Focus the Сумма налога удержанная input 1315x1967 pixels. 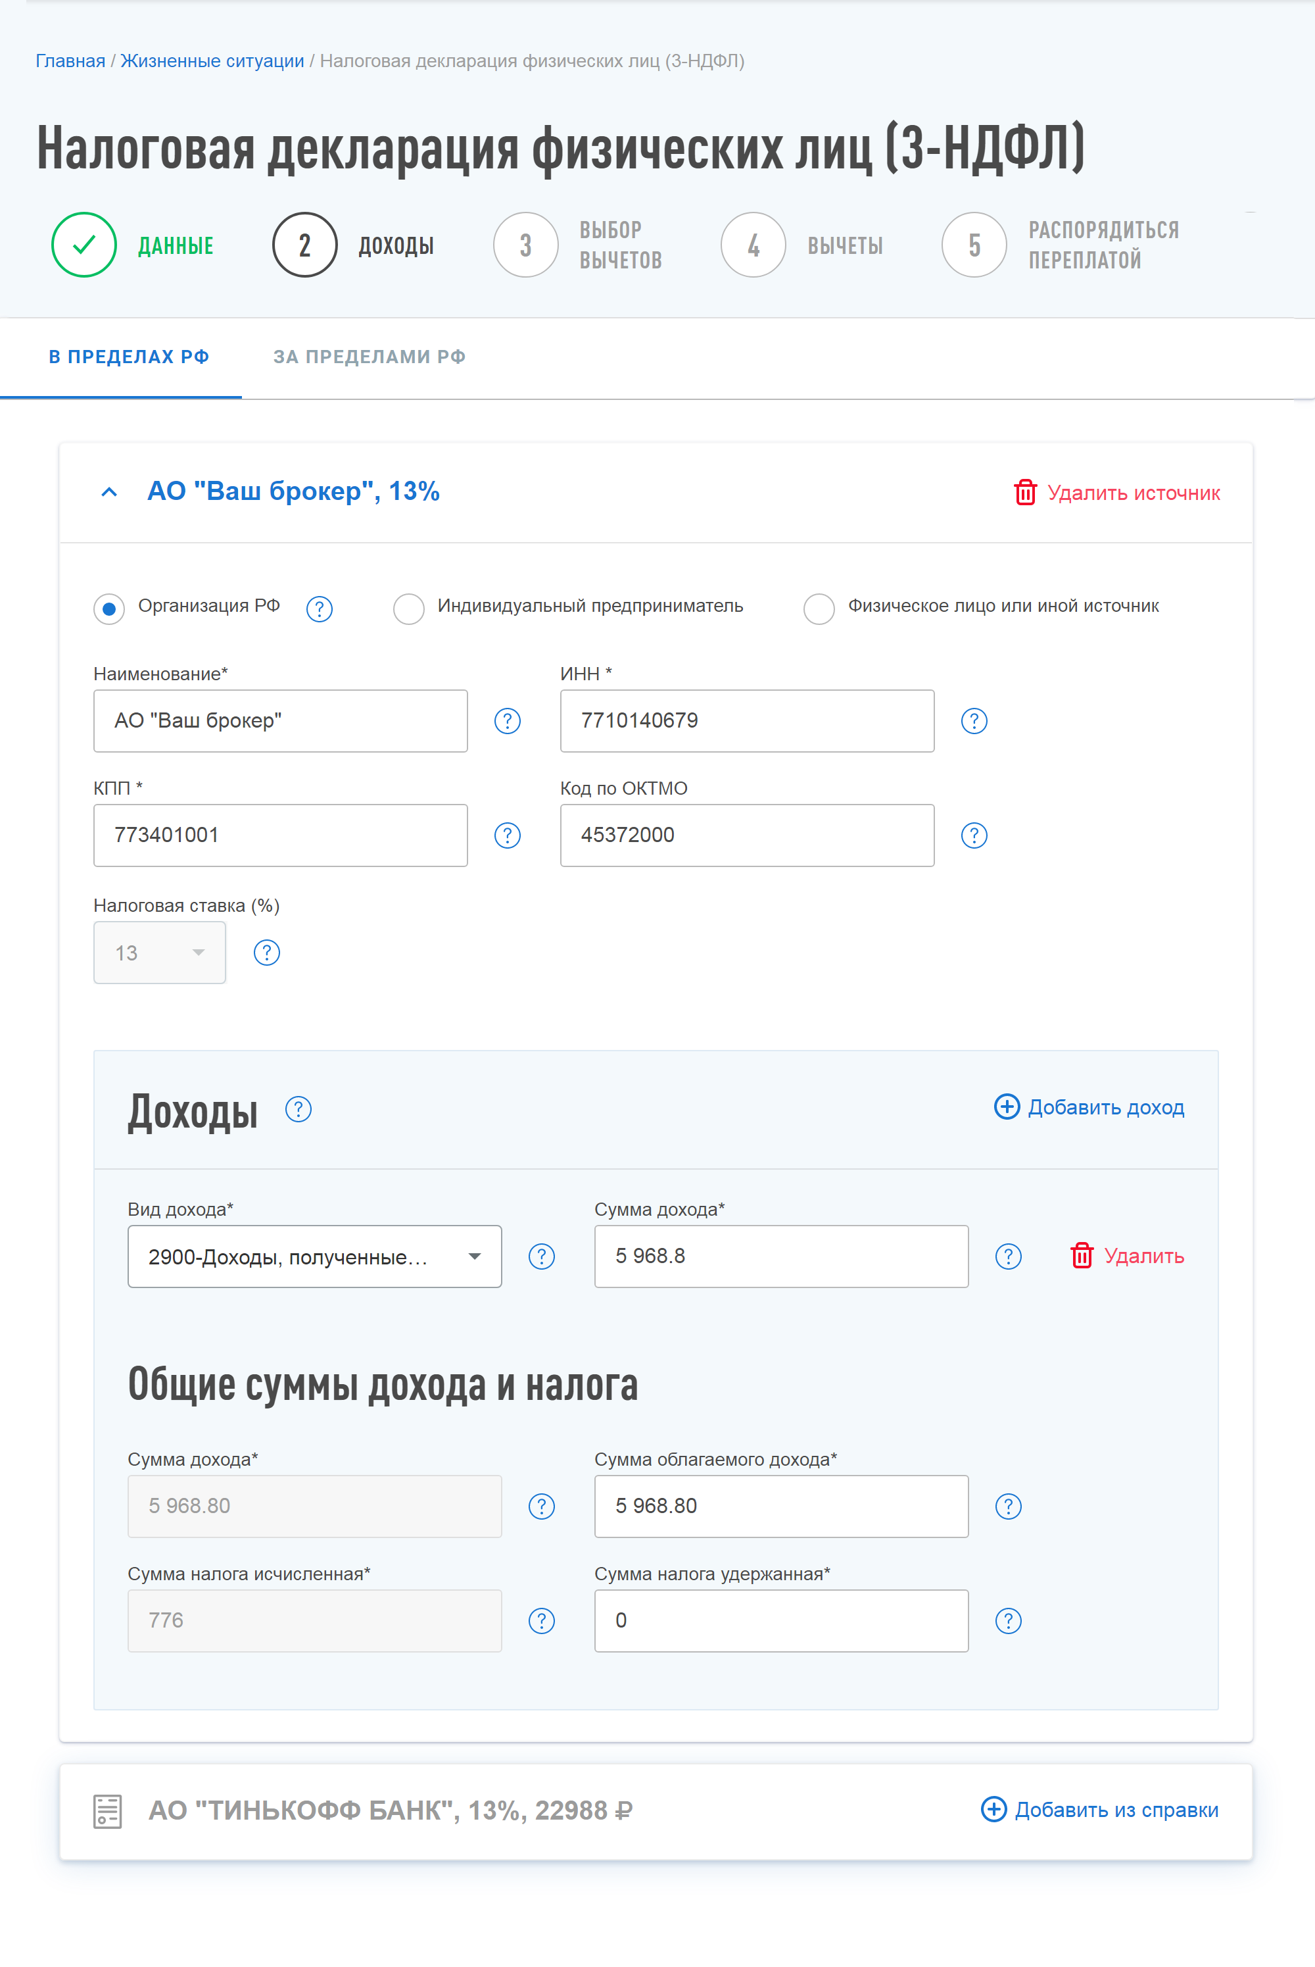[x=782, y=1620]
